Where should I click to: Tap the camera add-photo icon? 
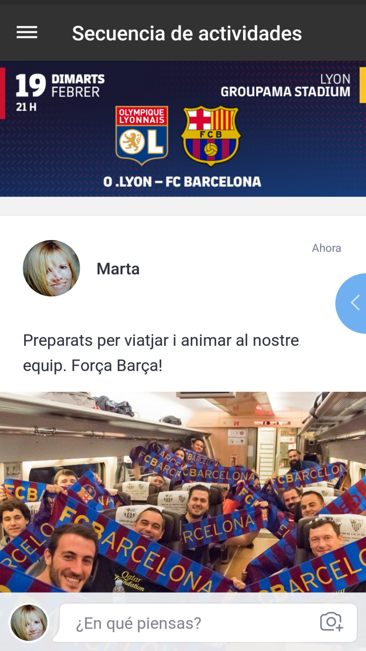[x=332, y=621]
